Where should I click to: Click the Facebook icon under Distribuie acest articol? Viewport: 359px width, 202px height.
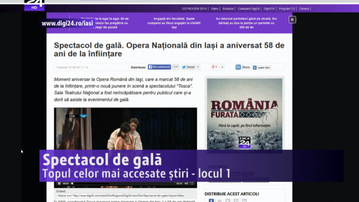[211, 201]
